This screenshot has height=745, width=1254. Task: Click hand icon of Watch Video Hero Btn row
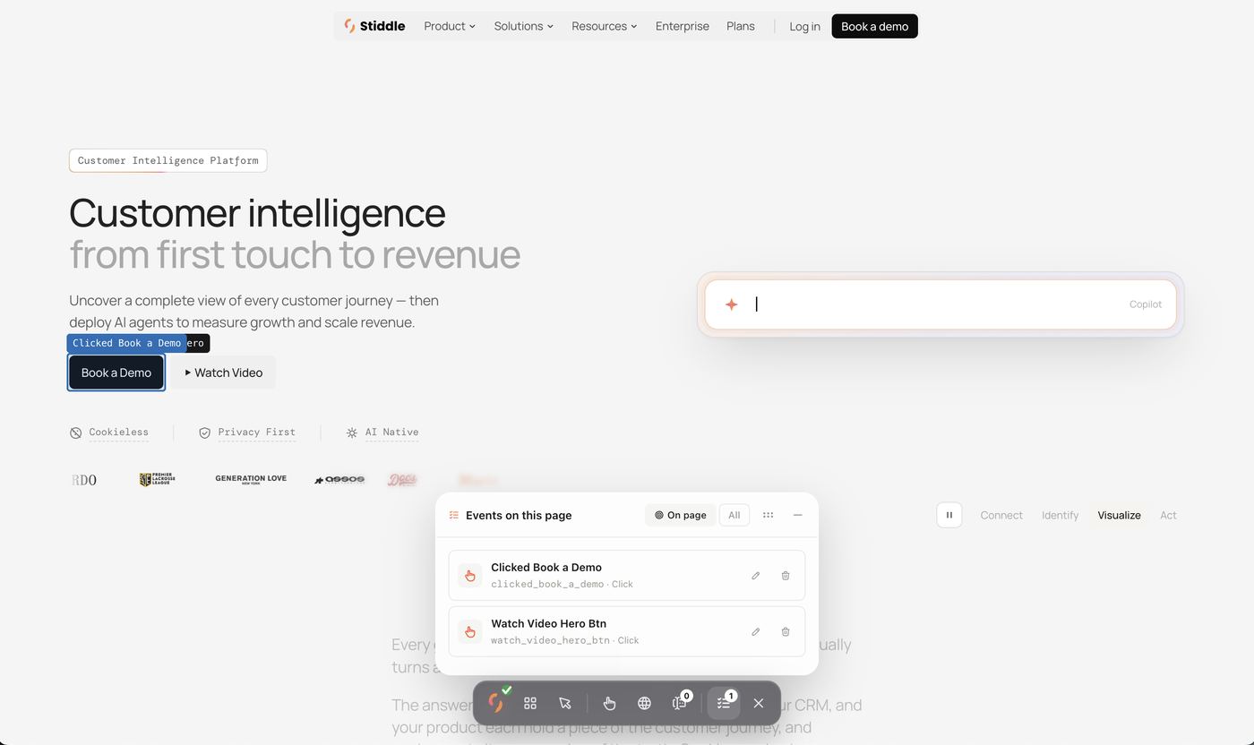coord(470,631)
